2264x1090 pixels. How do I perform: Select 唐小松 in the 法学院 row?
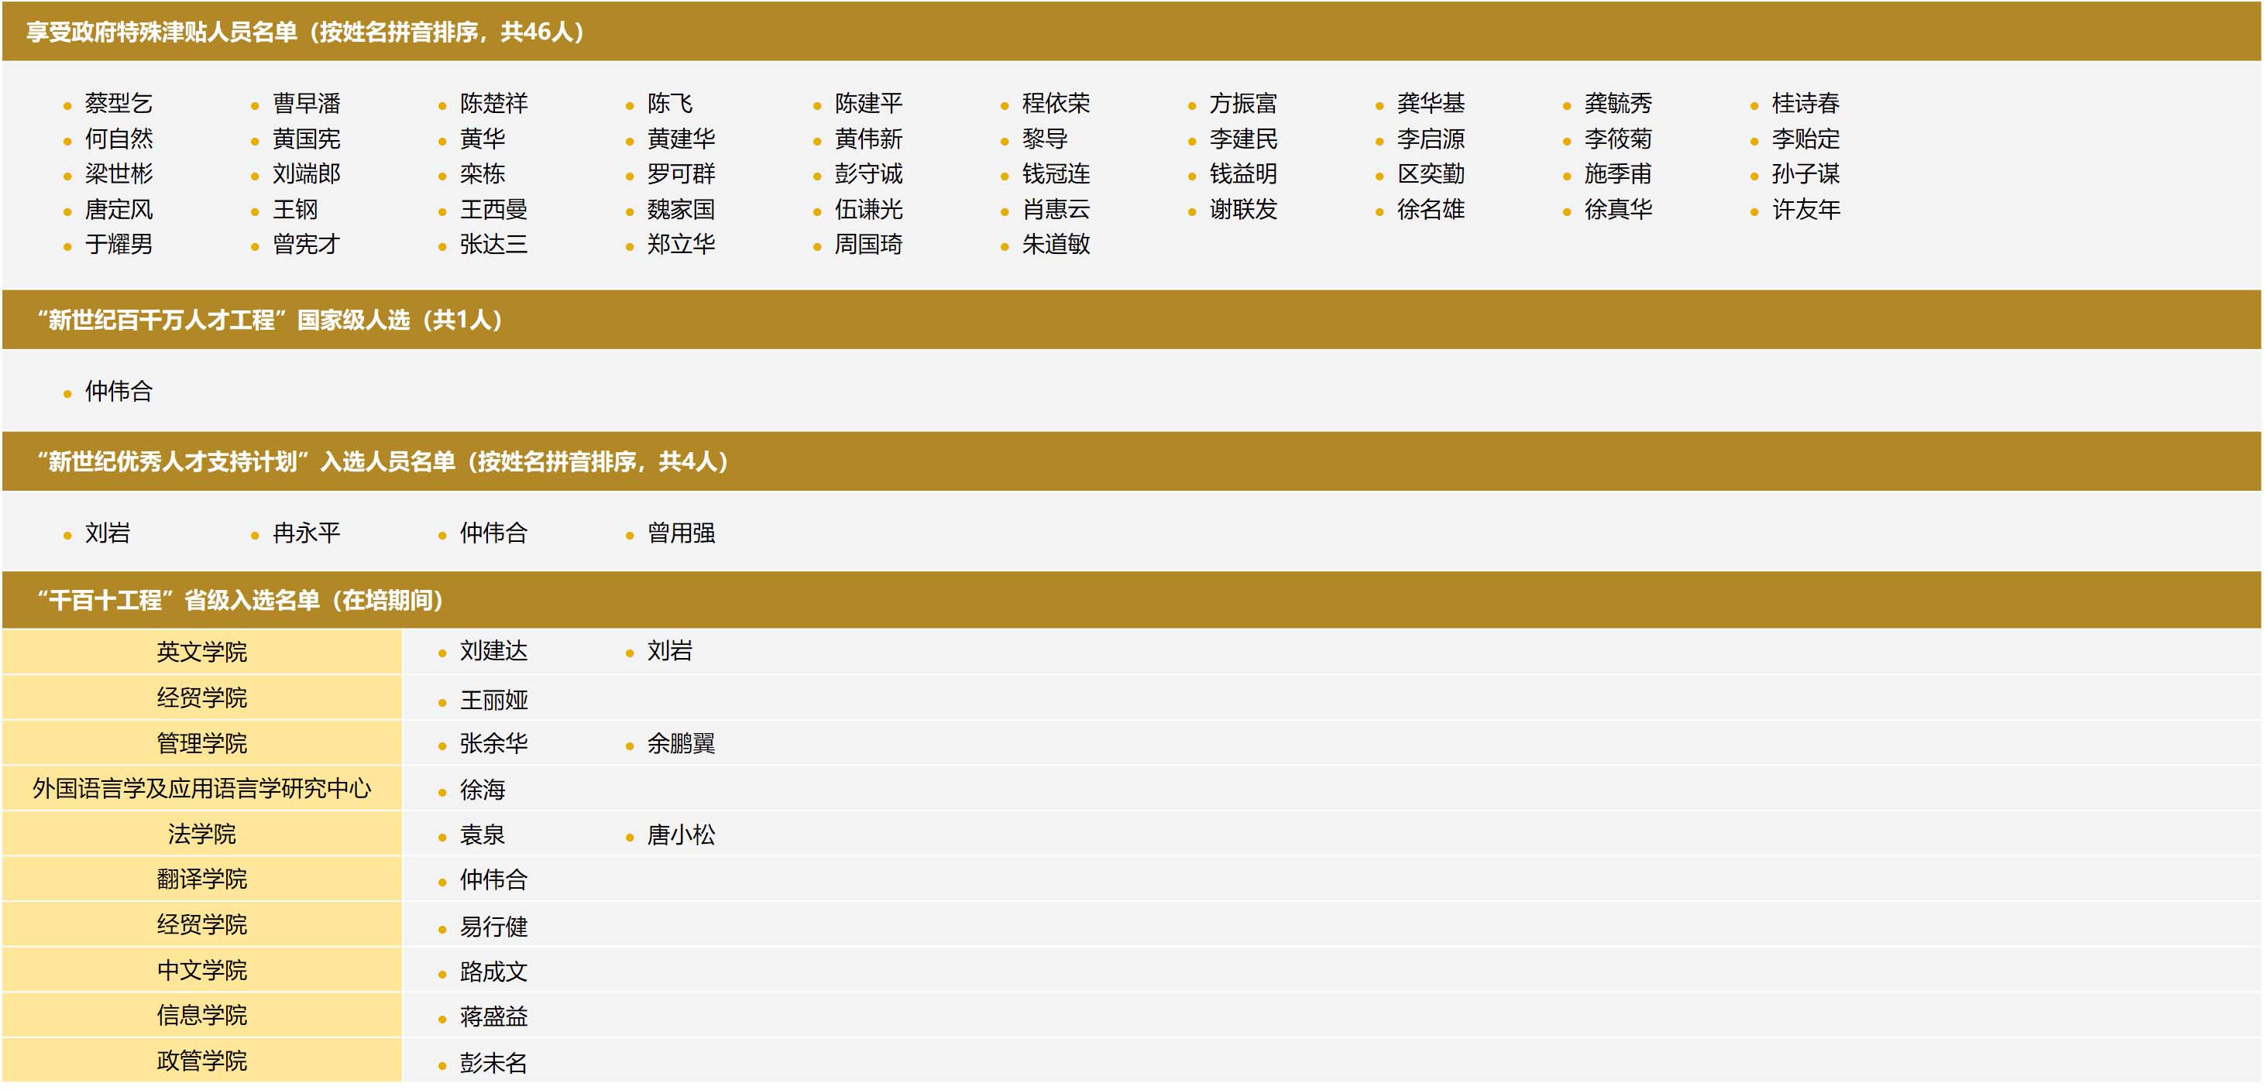coord(680,835)
